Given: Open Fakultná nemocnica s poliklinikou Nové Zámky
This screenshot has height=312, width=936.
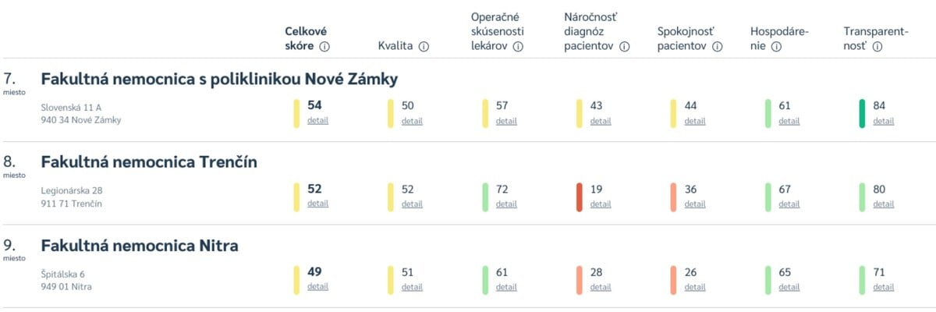Looking at the screenshot, I should pyautogui.click(x=219, y=79).
